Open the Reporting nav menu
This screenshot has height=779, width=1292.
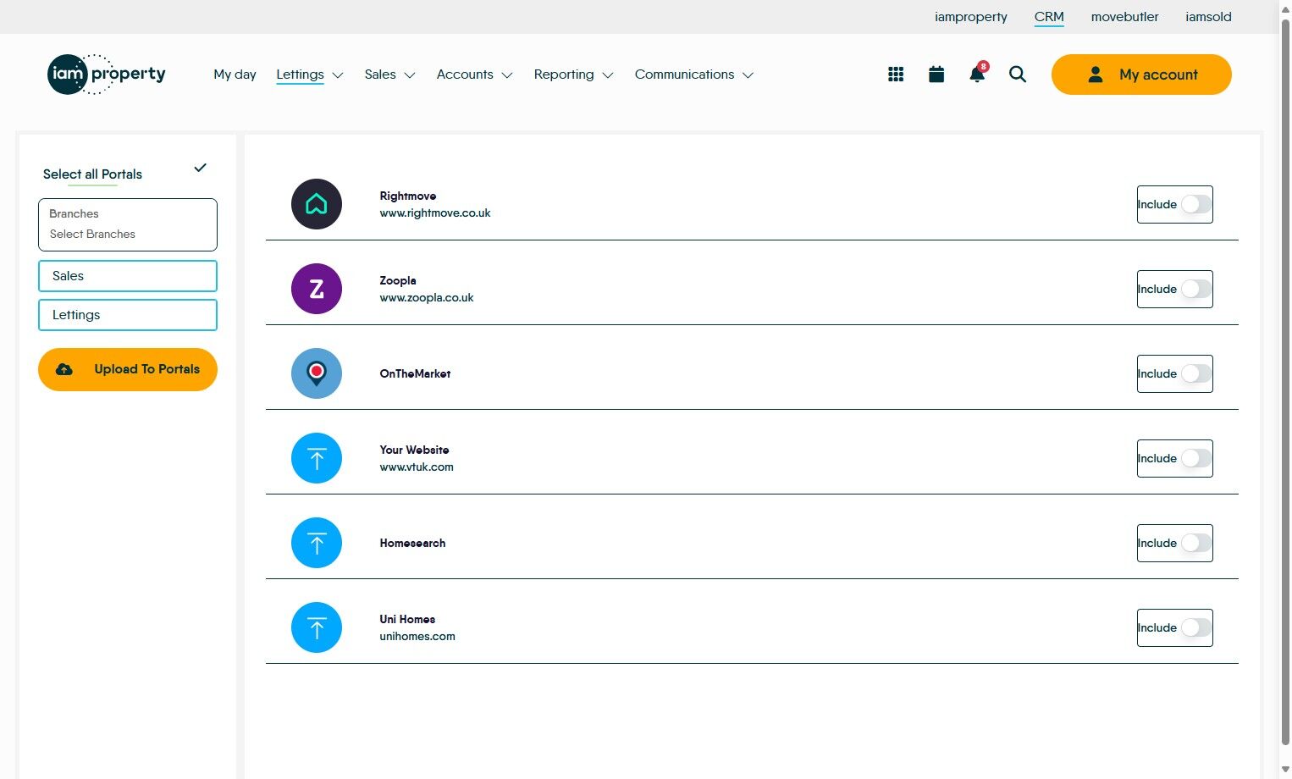[x=564, y=75]
